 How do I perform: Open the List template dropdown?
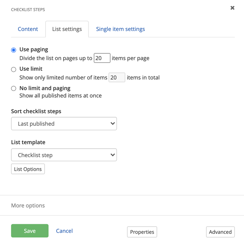coord(64,155)
